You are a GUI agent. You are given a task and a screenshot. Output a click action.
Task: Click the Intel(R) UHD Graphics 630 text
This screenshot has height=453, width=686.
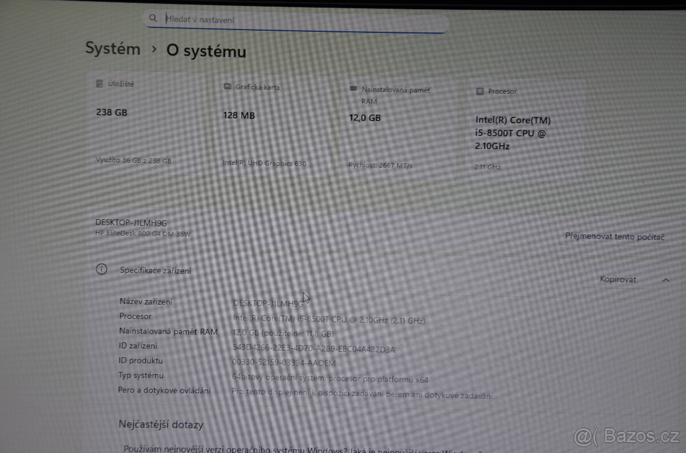coord(265,163)
